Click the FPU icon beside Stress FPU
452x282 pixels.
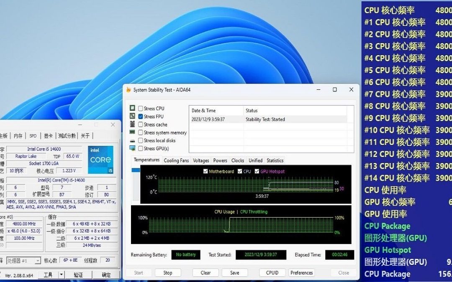[132, 116]
